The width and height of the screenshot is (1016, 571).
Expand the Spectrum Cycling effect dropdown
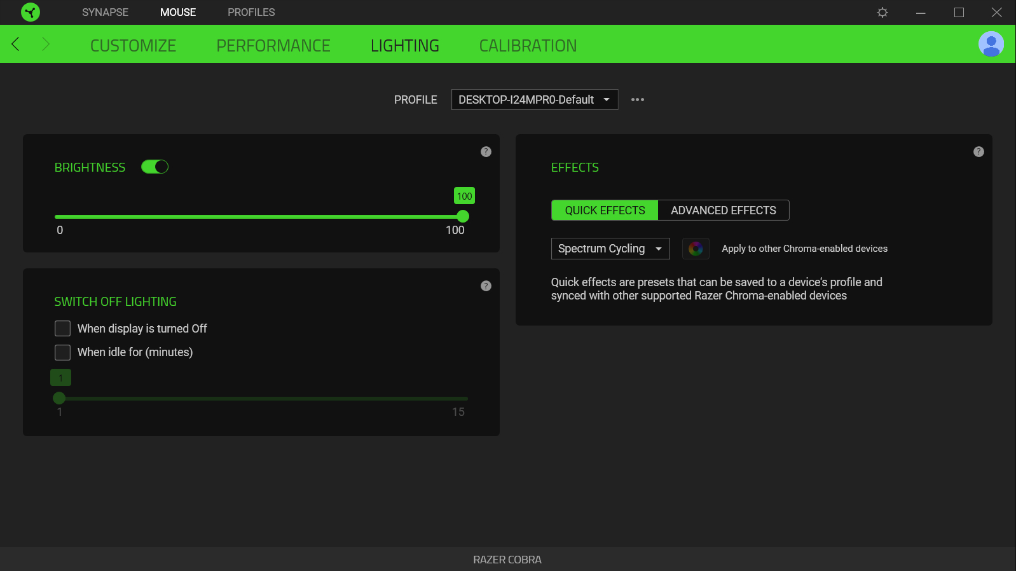click(x=610, y=249)
